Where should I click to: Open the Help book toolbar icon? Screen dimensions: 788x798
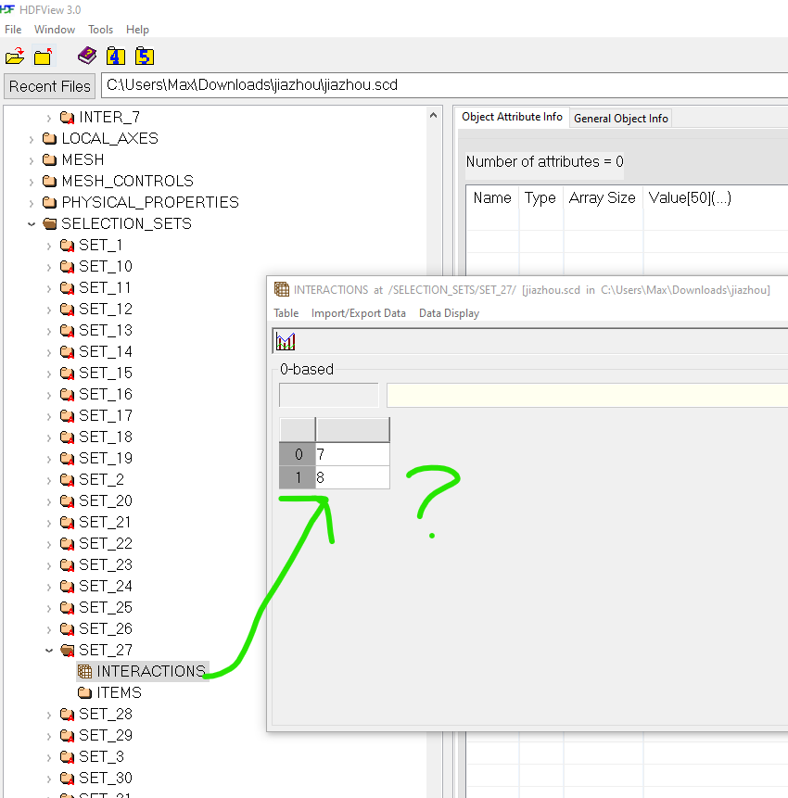[87, 56]
